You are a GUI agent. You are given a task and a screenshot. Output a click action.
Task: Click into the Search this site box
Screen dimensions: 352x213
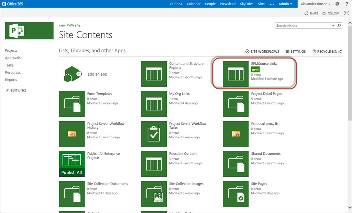coord(303,25)
